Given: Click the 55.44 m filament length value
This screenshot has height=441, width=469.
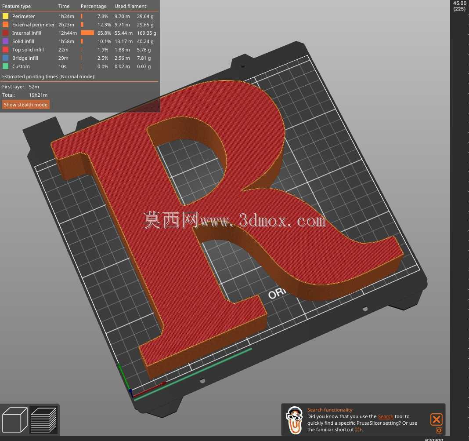Looking at the screenshot, I should (123, 33).
